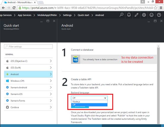Click the browser address bar URL
This screenshot has width=164, height=127.
coord(87,8)
